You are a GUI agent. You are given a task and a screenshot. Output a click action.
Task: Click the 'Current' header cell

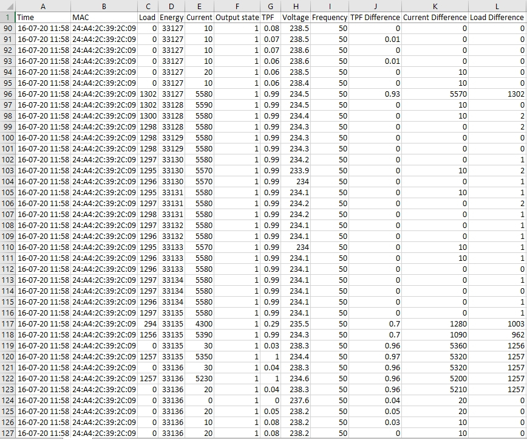(x=199, y=17)
